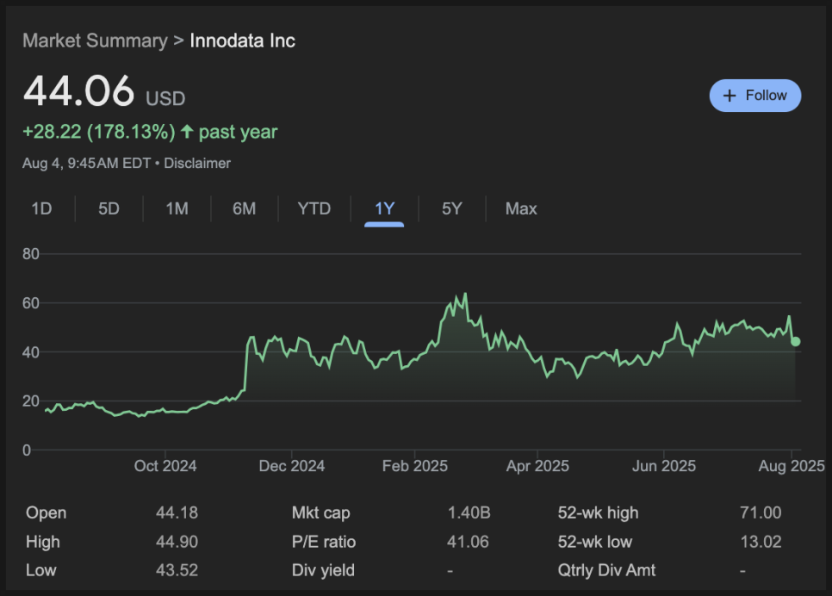Click the active 1Y tab

point(384,208)
